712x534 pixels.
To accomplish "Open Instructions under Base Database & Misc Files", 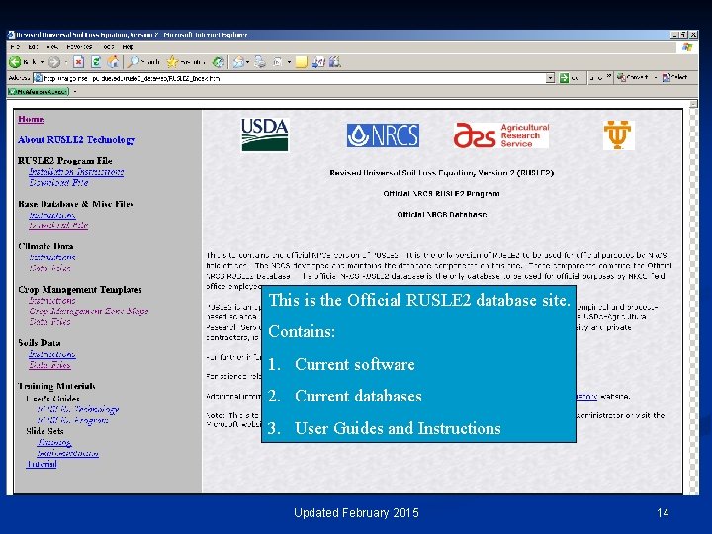I will 51,215.
